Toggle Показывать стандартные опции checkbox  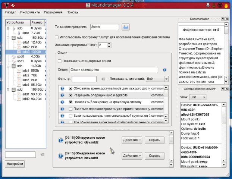click(59, 61)
